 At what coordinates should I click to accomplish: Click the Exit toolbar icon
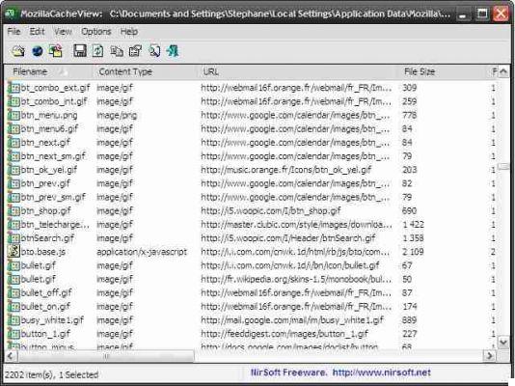pyautogui.click(x=173, y=51)
